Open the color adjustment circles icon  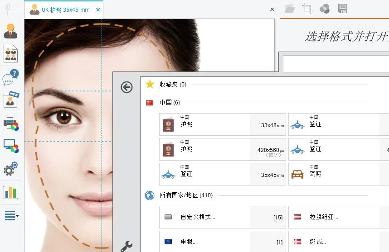(x=325, y=9)
